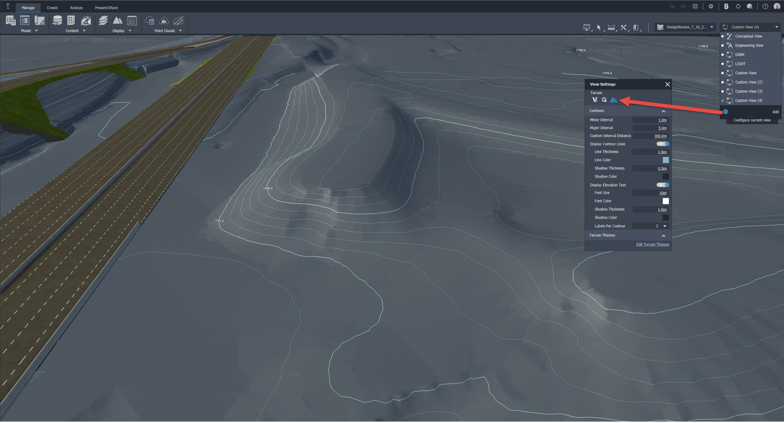Close the View Settings panel
784x423 pixels.
coord(667,85)
